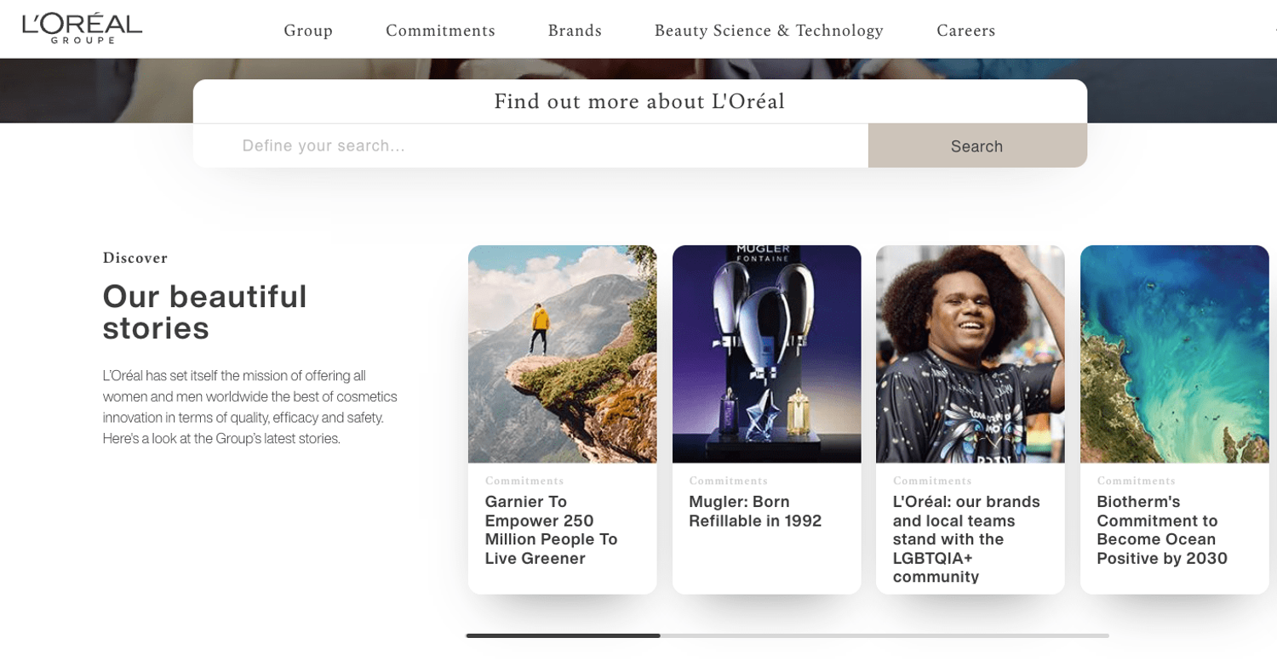This screenshot has height=672, width=1277.
Task: Click Commitments tag above Mugler title
Action: click(x=728, y=481)
